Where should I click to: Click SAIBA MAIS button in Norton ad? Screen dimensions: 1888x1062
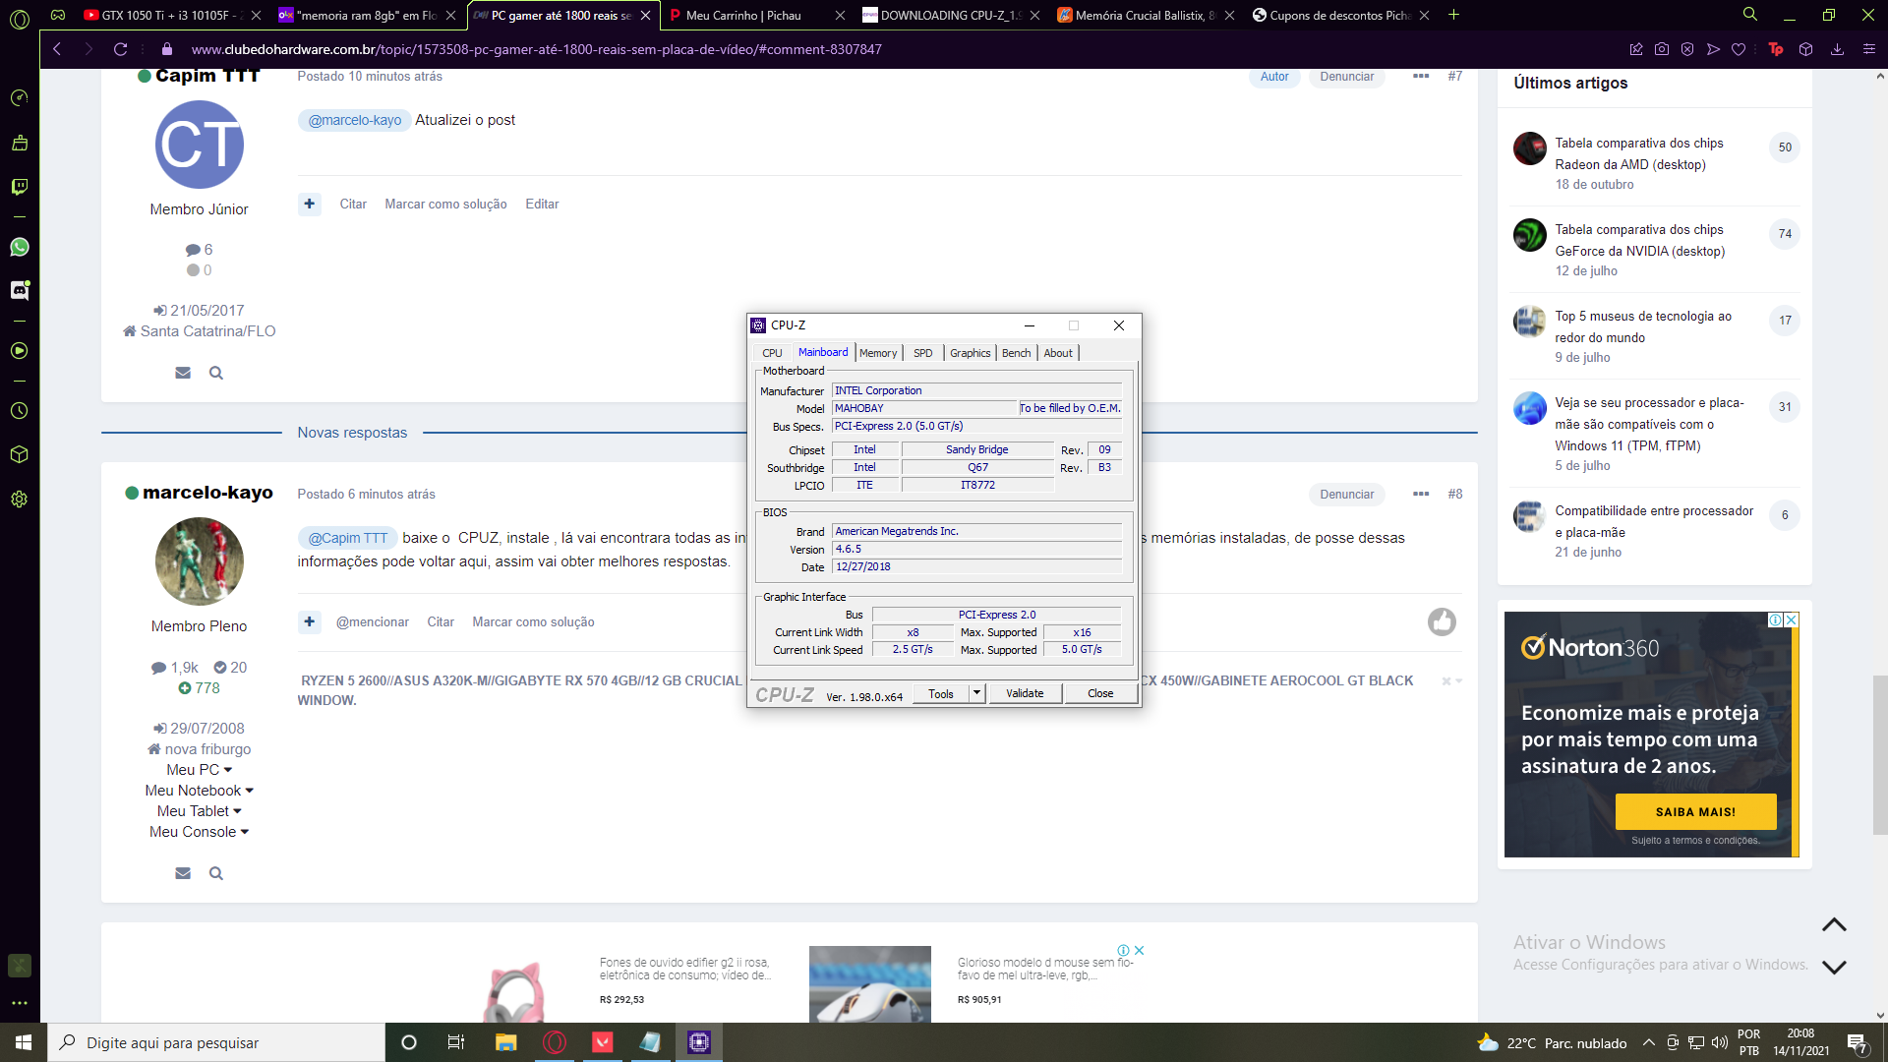(x=1695, y=812)
